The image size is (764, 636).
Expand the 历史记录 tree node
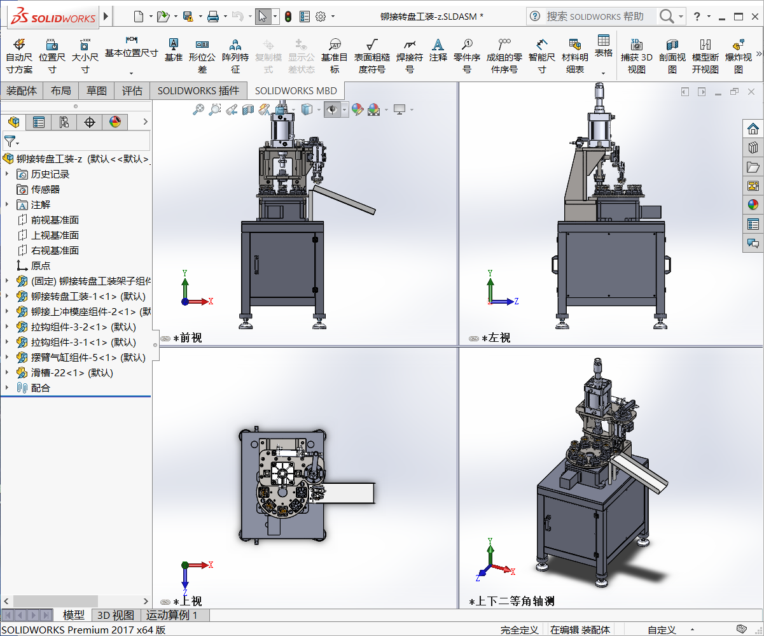7,174
